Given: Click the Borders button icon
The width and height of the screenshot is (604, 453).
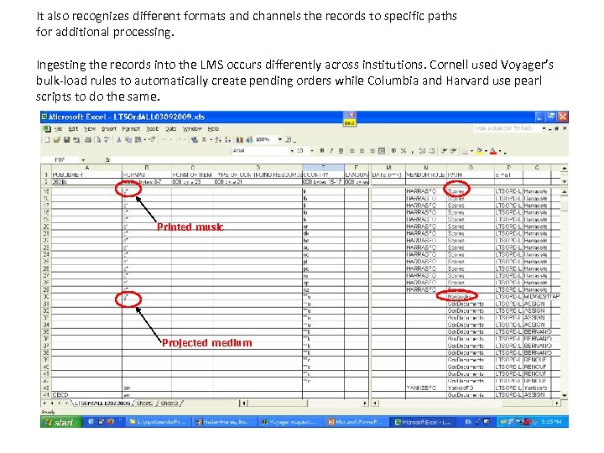Looking at the screenshot, I should click(466, 151).
